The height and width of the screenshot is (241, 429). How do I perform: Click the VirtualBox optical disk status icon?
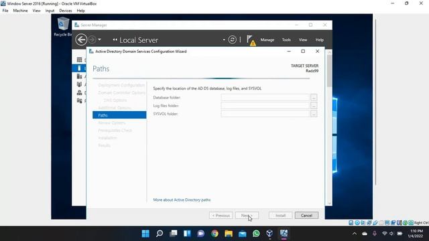click(357, 223)
